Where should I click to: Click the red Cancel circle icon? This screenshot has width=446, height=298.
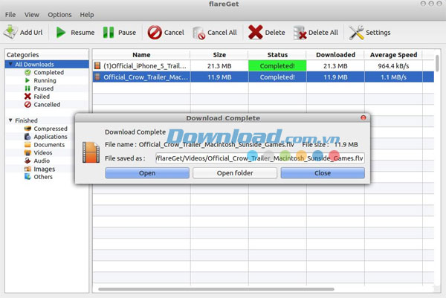155,32
